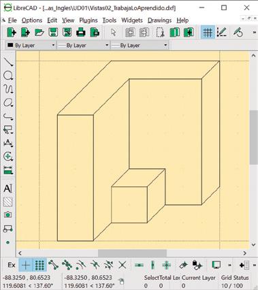This screenshot has height=290, width=258.
Task: Open the Widgets menu
Action: [x=132, y=20]
